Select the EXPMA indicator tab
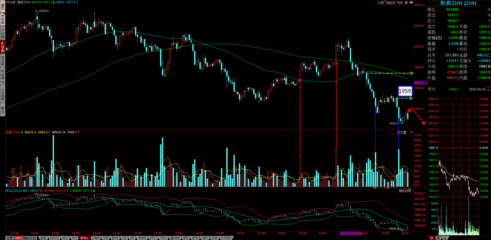The height and width of the screenshot is (240, 491). [226, 238]
